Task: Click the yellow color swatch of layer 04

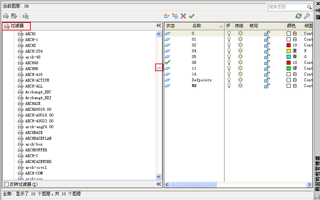Action: [289, 51]
